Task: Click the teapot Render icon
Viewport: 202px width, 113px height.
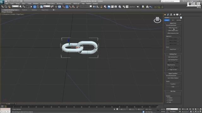Action: [138, 7]
